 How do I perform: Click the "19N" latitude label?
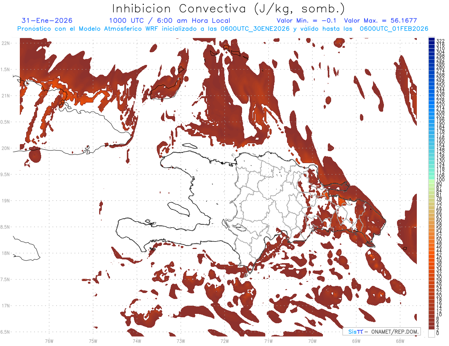[6, 201]
